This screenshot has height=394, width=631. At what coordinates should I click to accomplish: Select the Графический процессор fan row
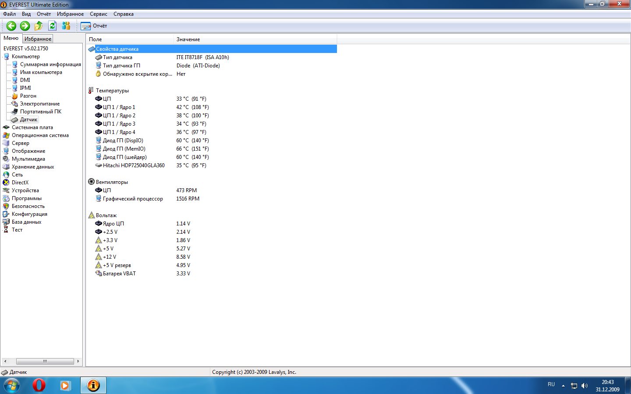tap(212, 199)
